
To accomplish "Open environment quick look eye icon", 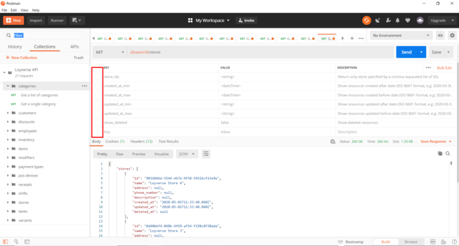I will pyautogui.click(x=441, y=35).
